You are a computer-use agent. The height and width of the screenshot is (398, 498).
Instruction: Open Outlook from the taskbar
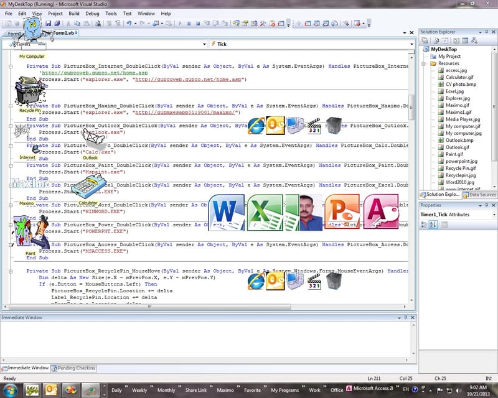52,390
